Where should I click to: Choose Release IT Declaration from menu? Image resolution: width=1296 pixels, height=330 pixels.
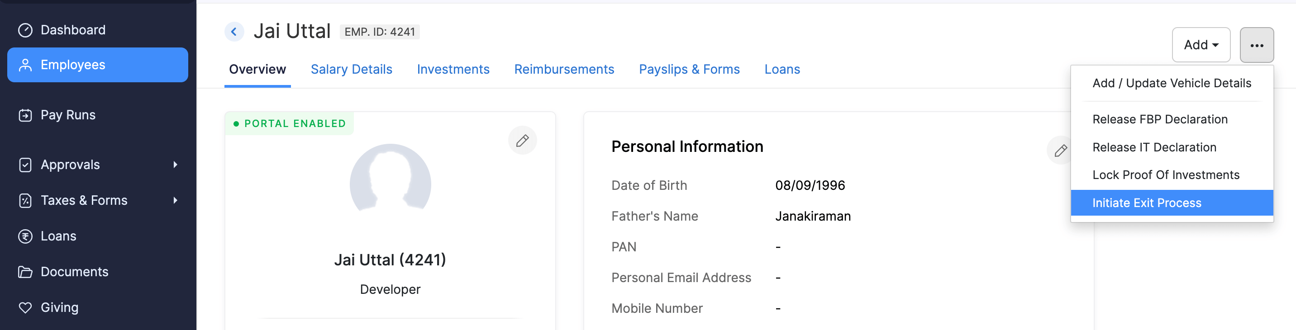[1154, 147]
